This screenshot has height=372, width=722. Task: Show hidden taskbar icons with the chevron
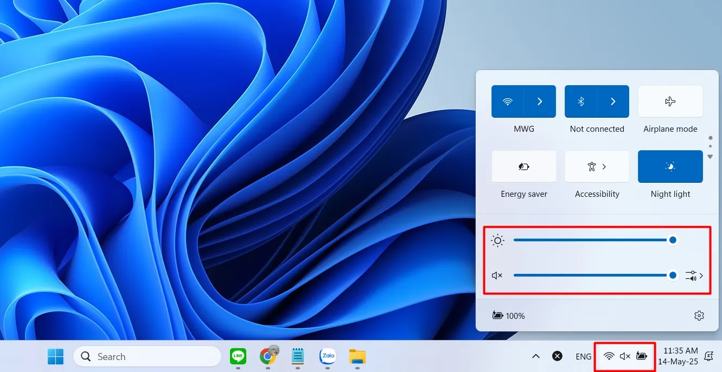(x=535, y=356)
